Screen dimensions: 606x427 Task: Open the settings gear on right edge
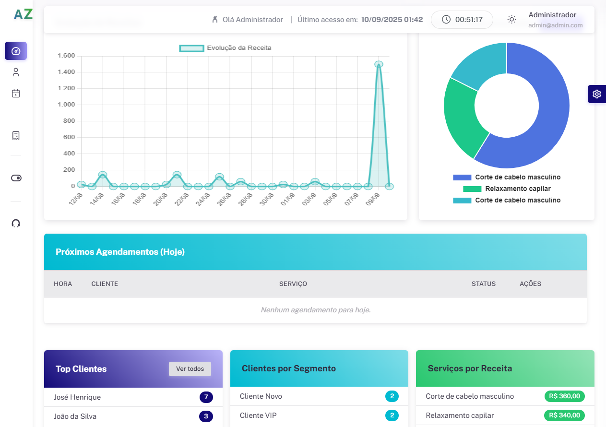[x=596, y=94]
